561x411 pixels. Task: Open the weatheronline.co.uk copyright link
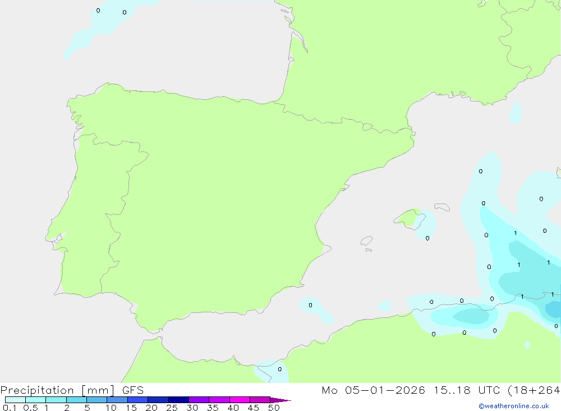pyautogui.click(x=513, y=406)
